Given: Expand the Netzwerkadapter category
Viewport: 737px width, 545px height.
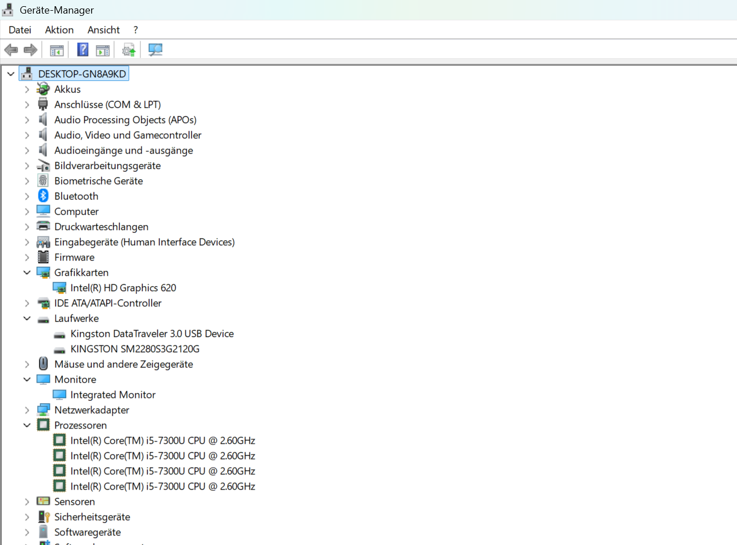Looking at the screenshot, I should pos(27,410).
